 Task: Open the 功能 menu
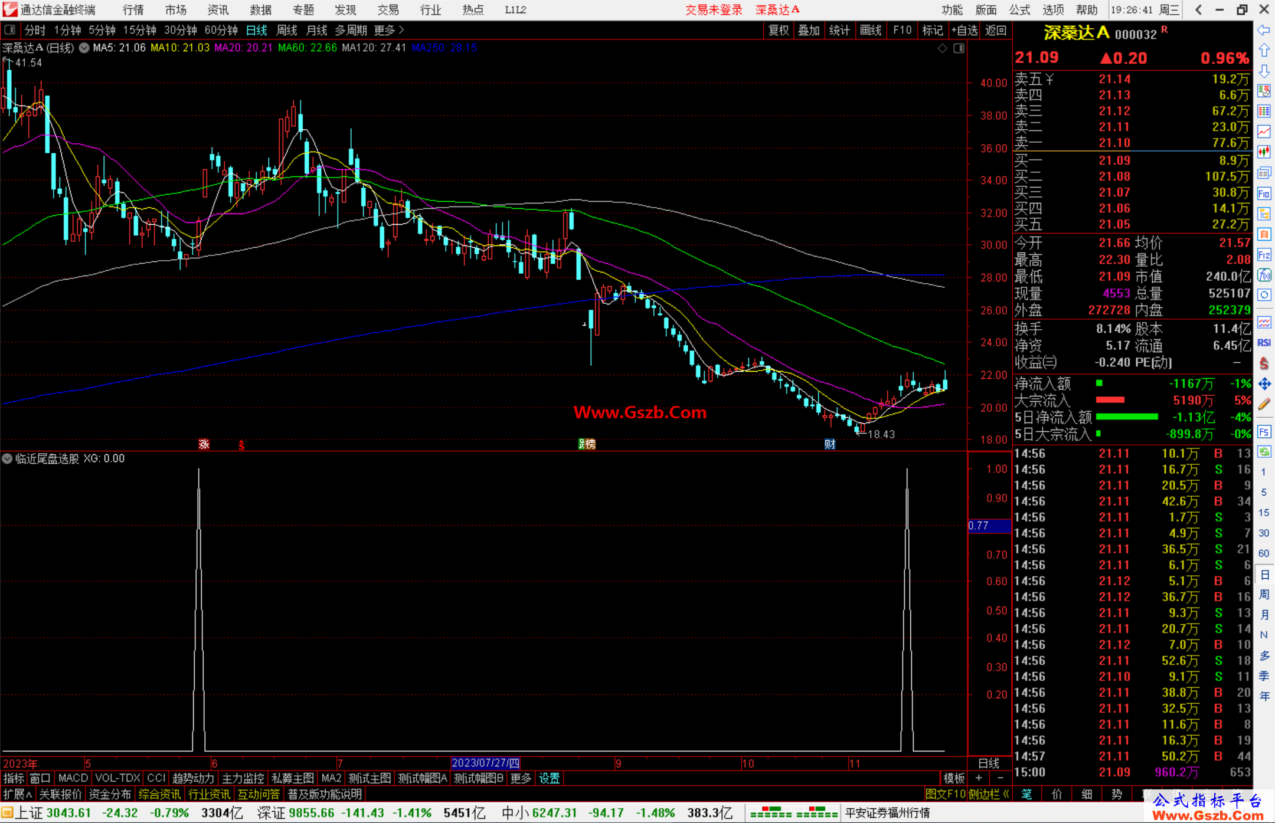[952, 9]
